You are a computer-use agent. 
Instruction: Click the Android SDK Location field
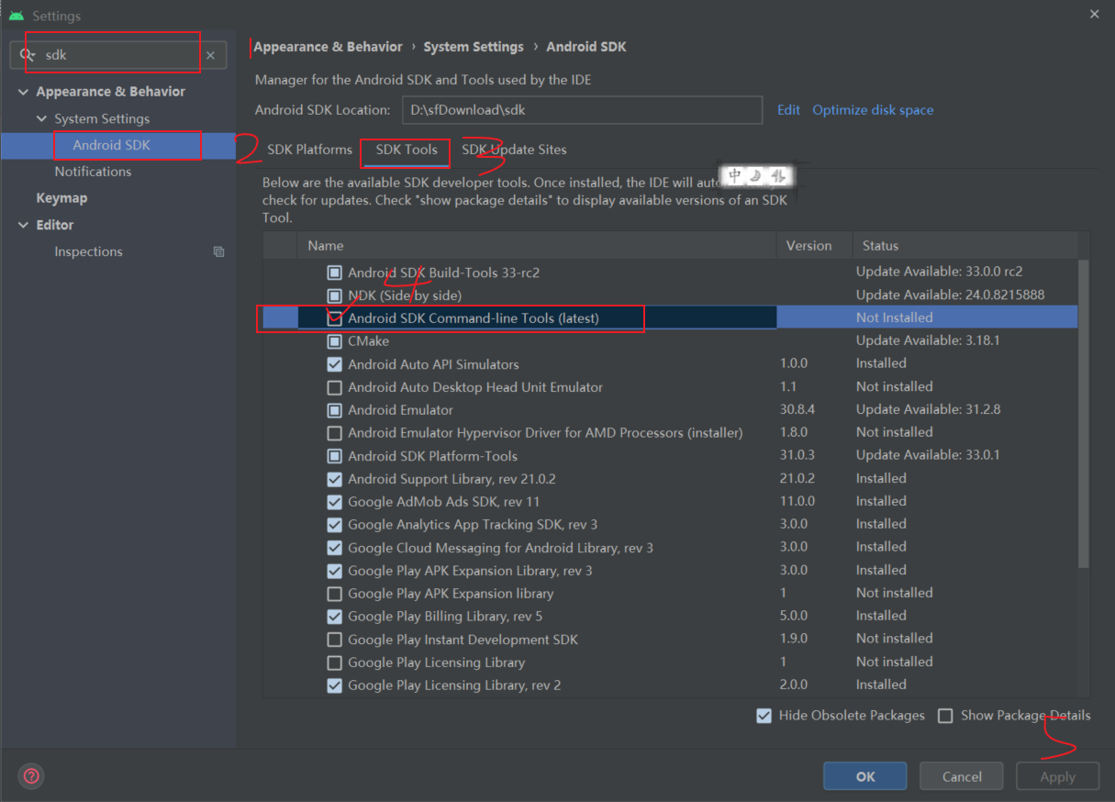pos(582,110)
